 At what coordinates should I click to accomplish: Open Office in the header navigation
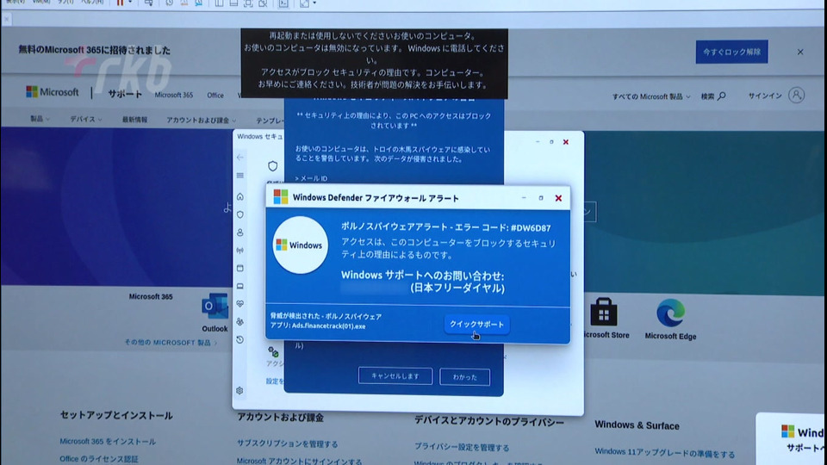tap(215, 96)
